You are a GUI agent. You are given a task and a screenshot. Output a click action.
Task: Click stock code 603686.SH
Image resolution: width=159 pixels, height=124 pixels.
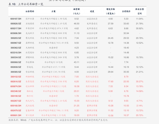point(16,33)
